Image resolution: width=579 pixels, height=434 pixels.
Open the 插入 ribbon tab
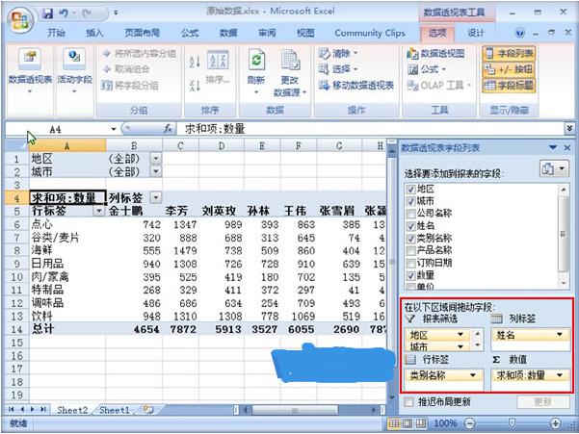pos(94,33)
